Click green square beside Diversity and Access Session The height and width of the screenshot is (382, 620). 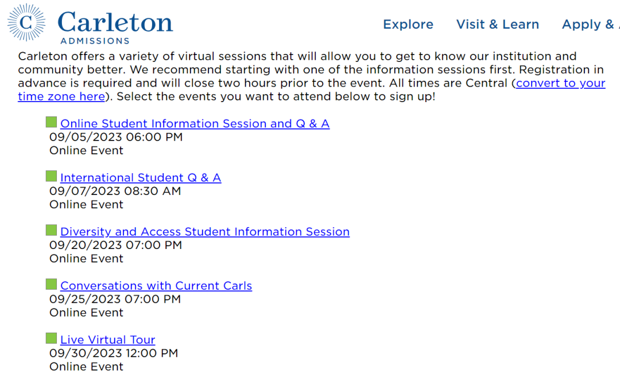(x=52, y=230)
